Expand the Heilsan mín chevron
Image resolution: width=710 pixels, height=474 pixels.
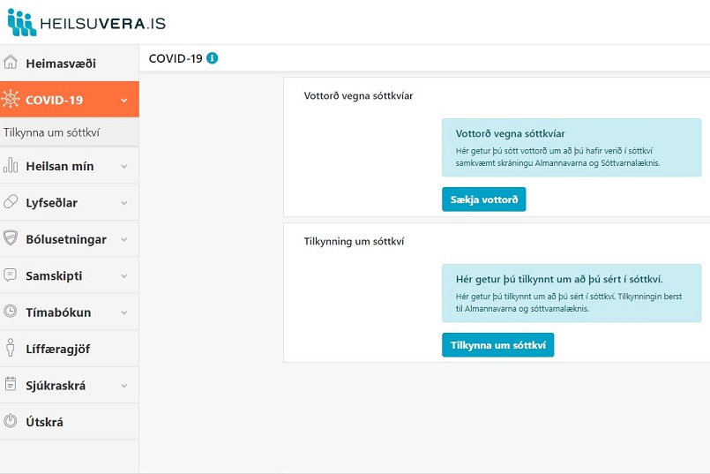tap(124, 166)
